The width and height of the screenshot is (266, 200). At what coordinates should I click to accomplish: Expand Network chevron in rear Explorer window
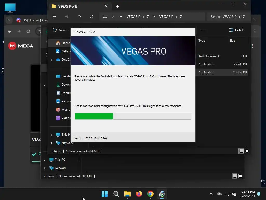click(45, 168)
